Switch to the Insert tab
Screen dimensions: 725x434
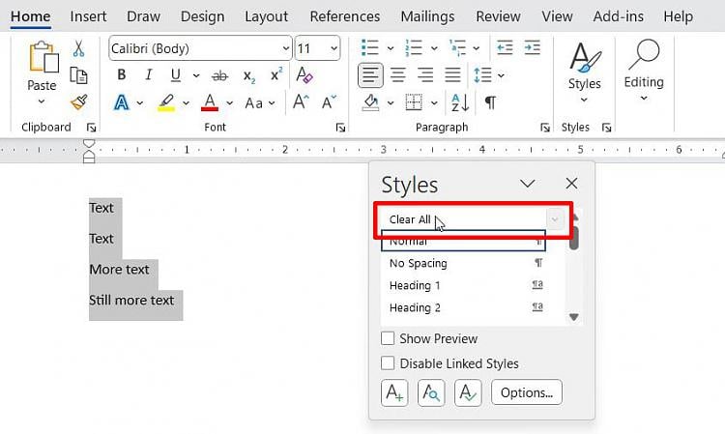[x=88, y=16]
